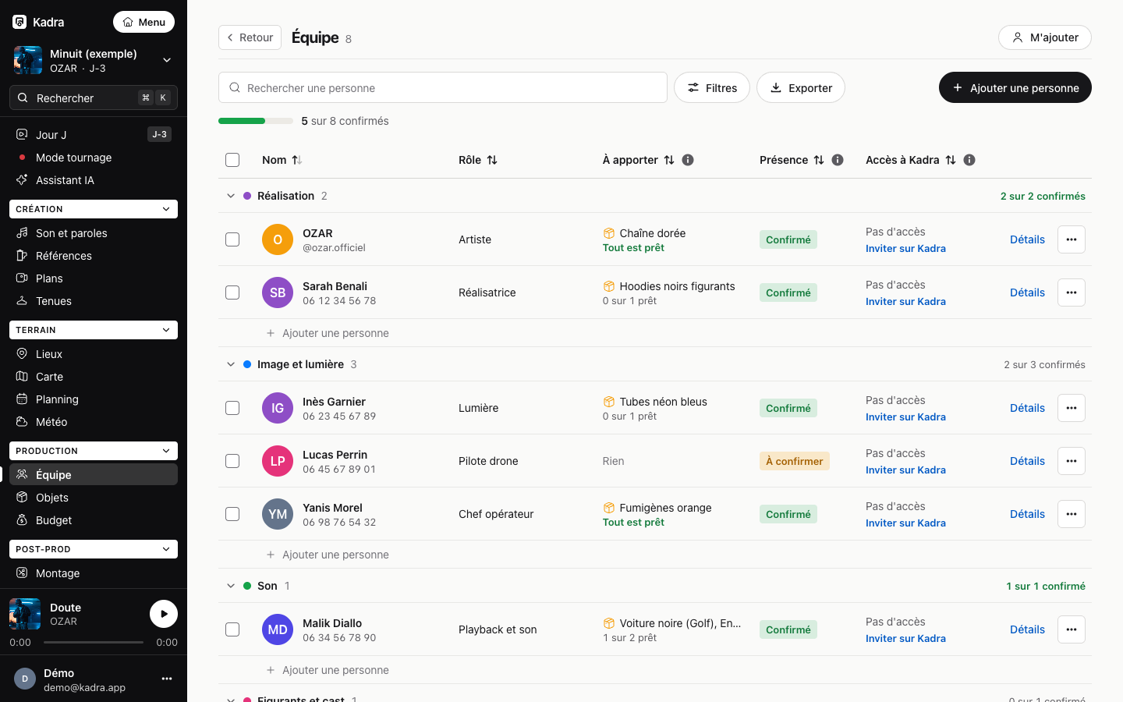Play the track Doute

point(164,614)
